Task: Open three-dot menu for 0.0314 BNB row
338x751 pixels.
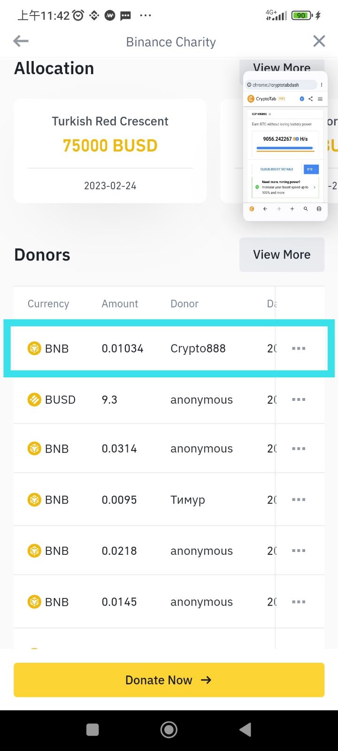Action: 299,449
